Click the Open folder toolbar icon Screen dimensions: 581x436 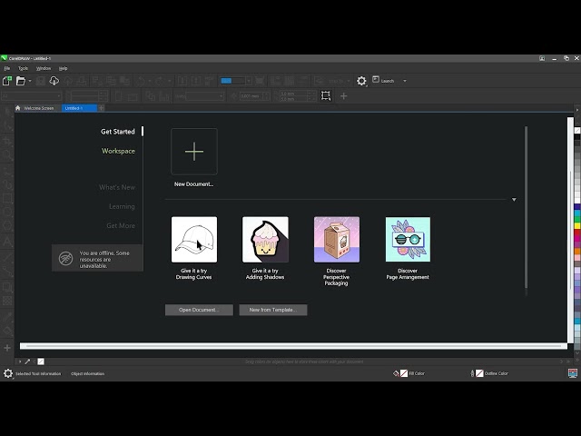tap(21, 81)
